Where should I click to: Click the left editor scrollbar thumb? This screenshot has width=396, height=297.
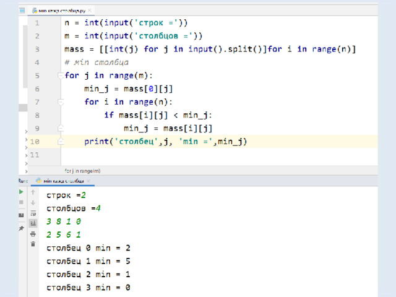pos(25,56)
